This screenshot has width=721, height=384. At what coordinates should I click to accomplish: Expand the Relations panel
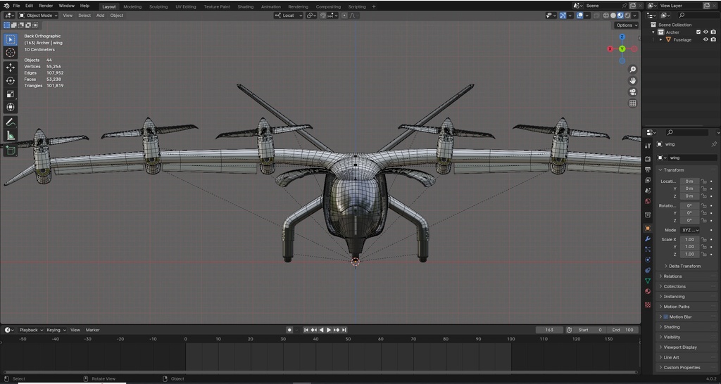(672, 276)
